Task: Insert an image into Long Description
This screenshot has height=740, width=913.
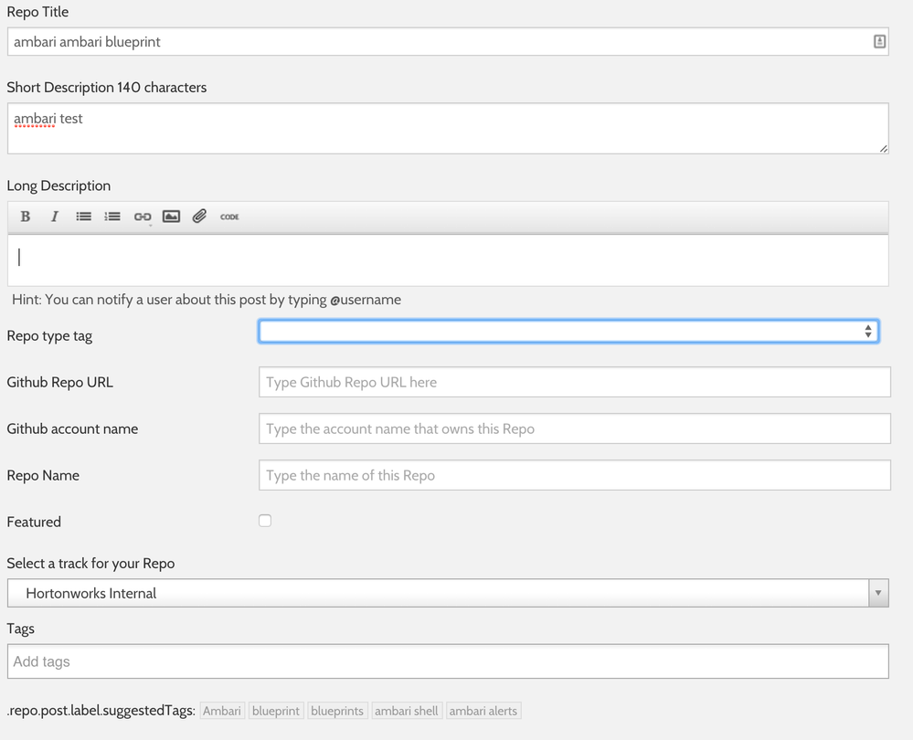Action: 171,217
